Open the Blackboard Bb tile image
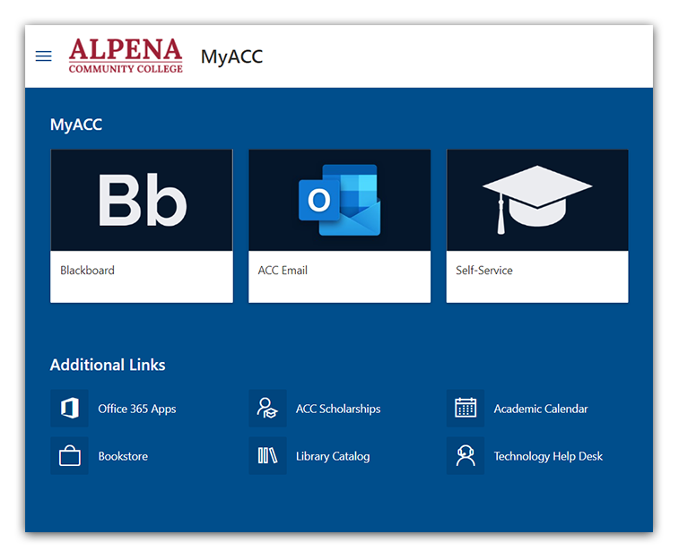This screenshot has height=560, width=679. click(142, 200)
